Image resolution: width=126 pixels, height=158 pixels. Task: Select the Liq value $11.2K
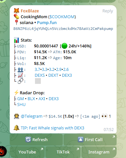[40, 58]
